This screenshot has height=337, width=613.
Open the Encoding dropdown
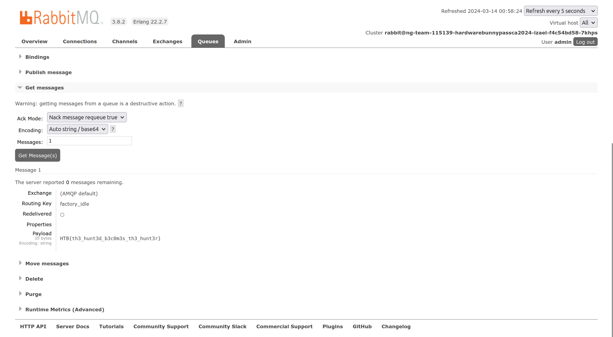point(77,129)
